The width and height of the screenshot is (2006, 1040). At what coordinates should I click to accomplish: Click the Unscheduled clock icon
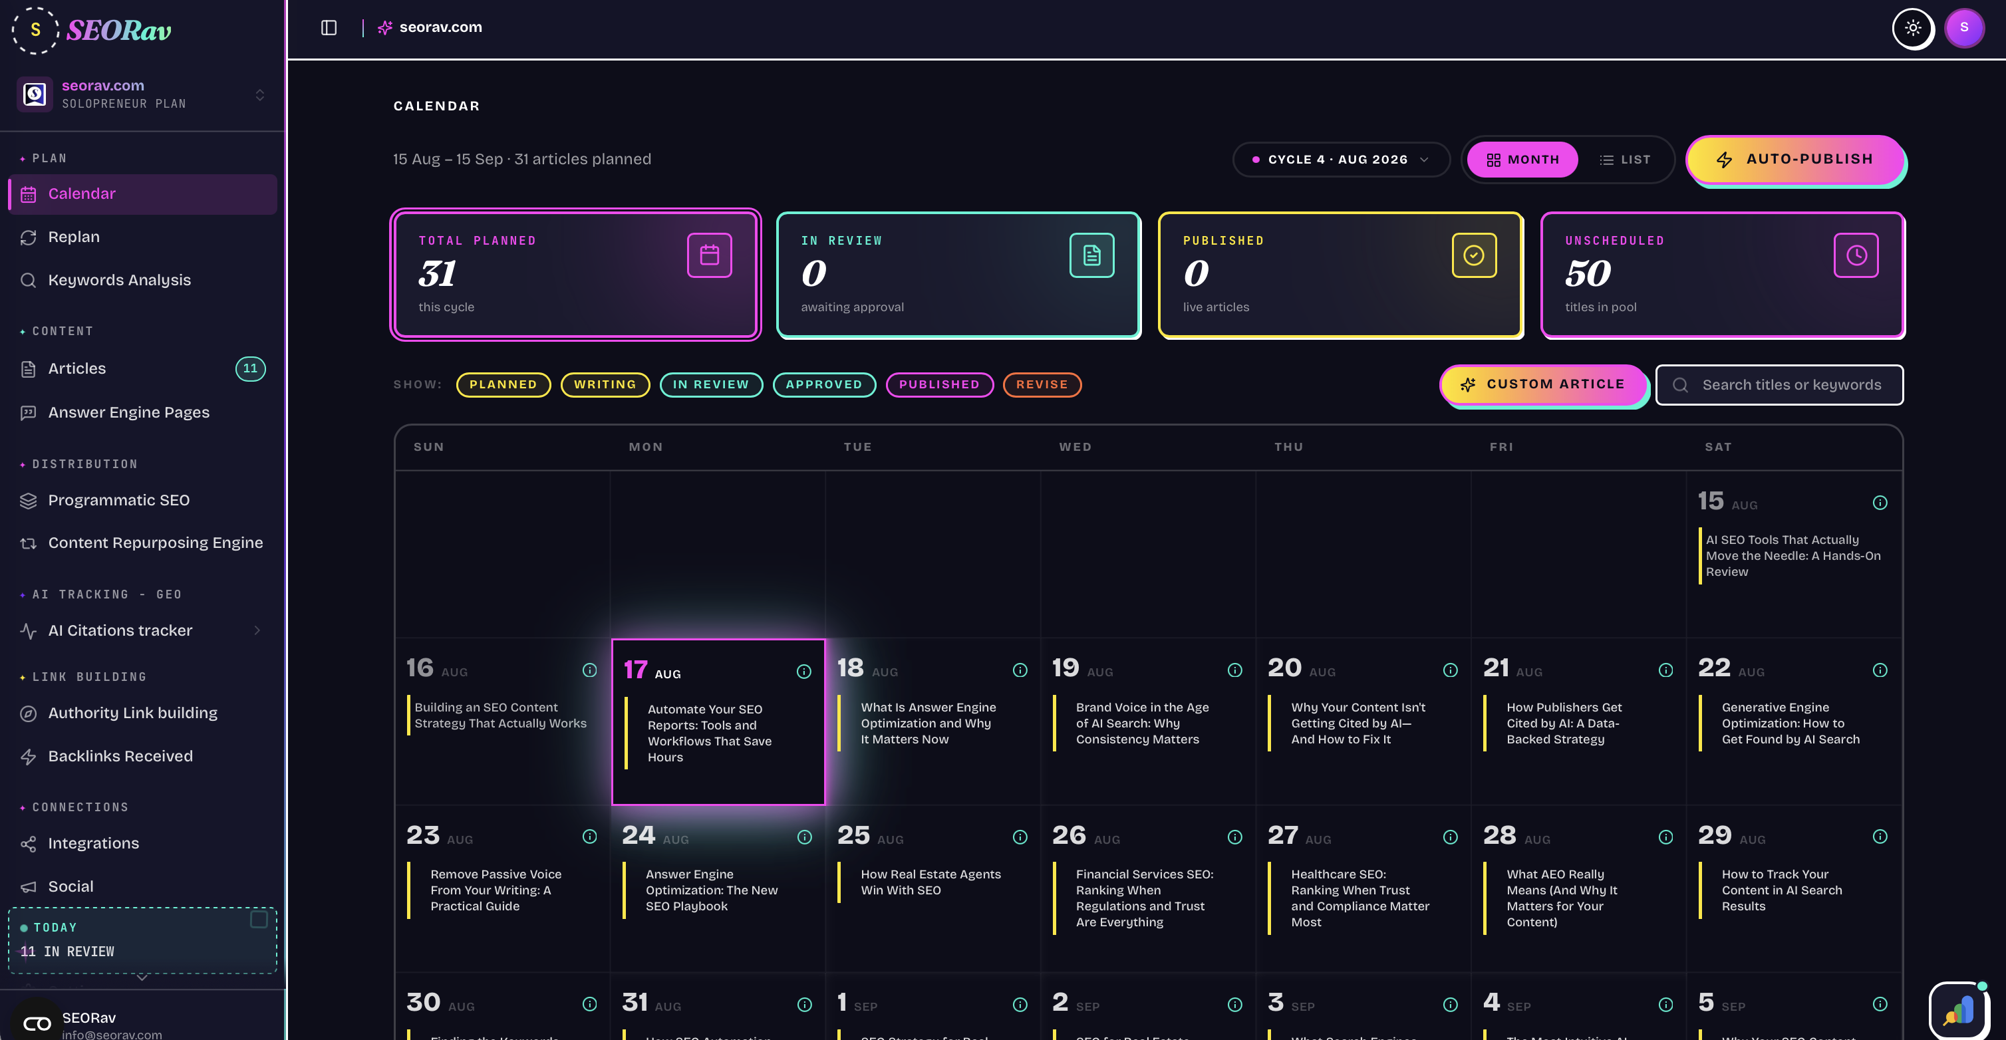[1856, 255]
